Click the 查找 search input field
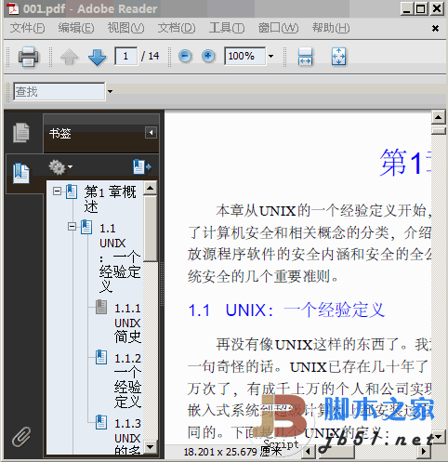 [x=59, y=91]
